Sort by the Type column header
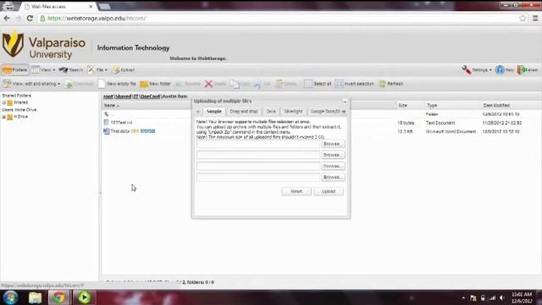The width and height of the screenshot is (542, 305). 432,105
